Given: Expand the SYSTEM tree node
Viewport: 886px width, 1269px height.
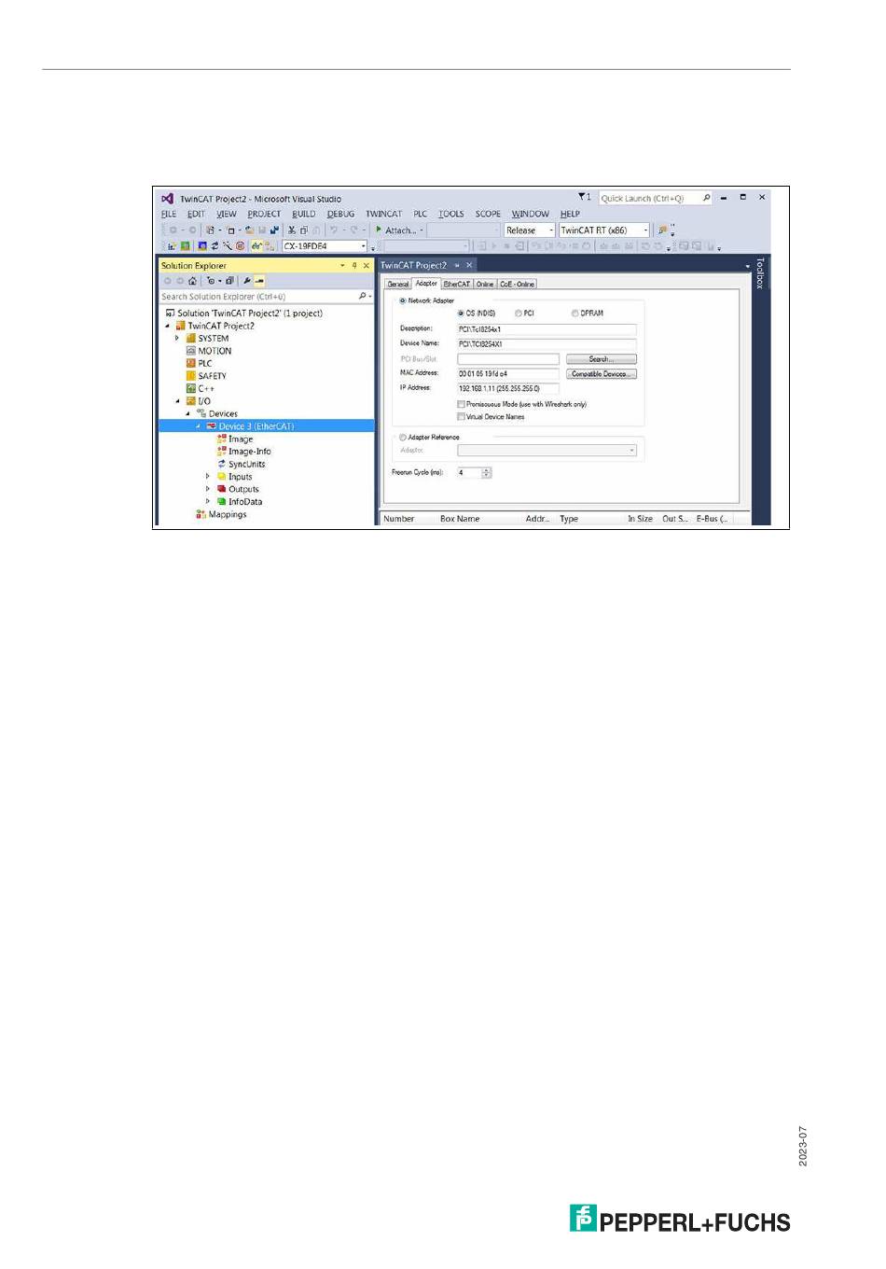Looking at the screenshot, I should tap(177, 339).
